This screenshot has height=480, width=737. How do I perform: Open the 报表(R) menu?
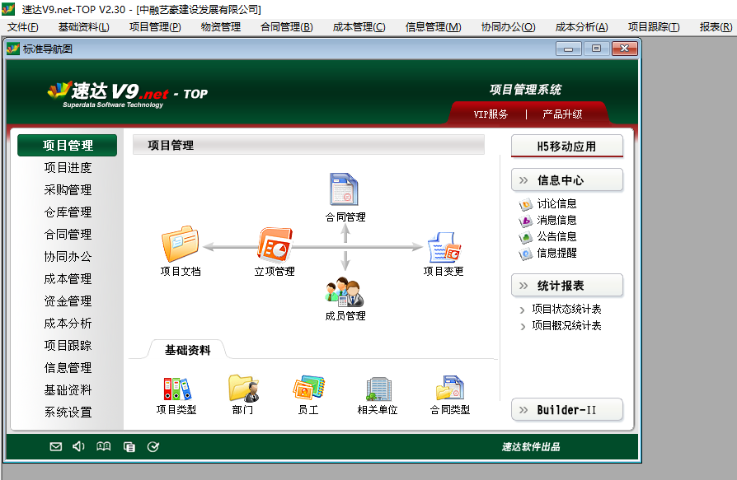point(716,27)
